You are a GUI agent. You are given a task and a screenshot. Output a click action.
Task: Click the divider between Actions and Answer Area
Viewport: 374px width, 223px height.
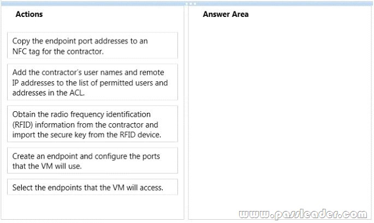pyautogui.click(x=186, y=112)
